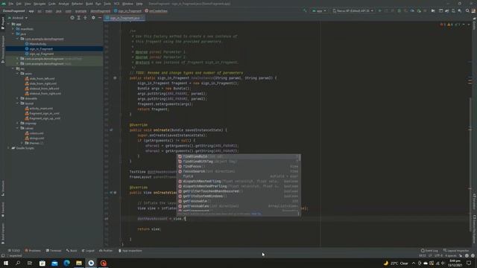Expand the drawable folder
477x268 pixels.
click(18, 98)
